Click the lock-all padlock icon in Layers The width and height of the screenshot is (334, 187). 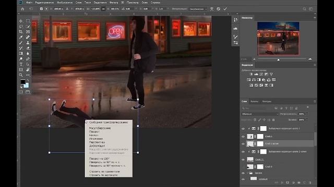click(273, 120)
